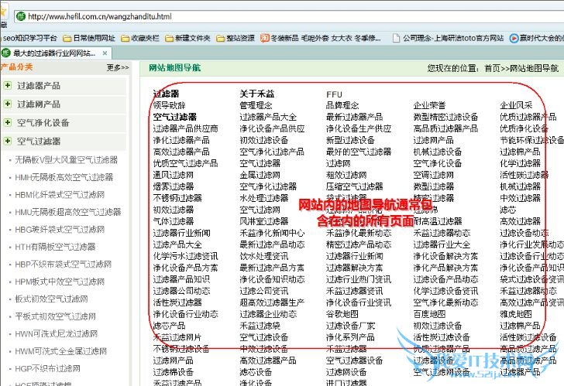Image resolution: width=564 pixels, height=386 pixels.
Task: Open HBG玻纤袋式空气过滤网 in sidebar
Action: (60, 230)
